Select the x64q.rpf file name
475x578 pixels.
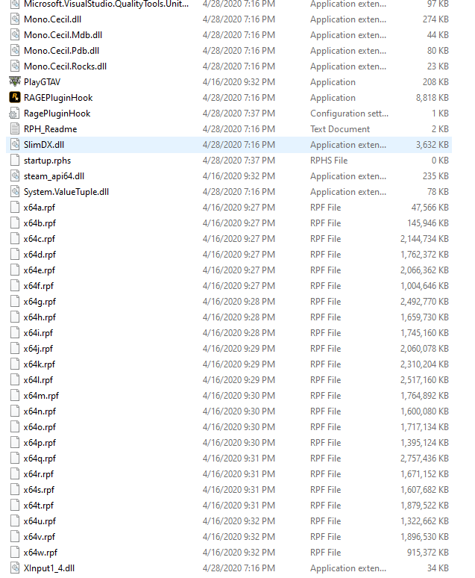[40, 459]
